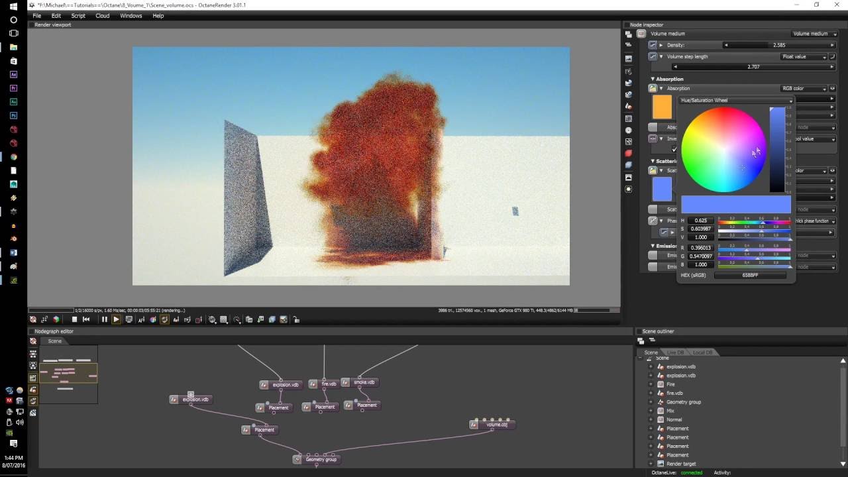This screenshot has height=477, width=848.
Task: Open the Help menu
Action: pos(158,16)
